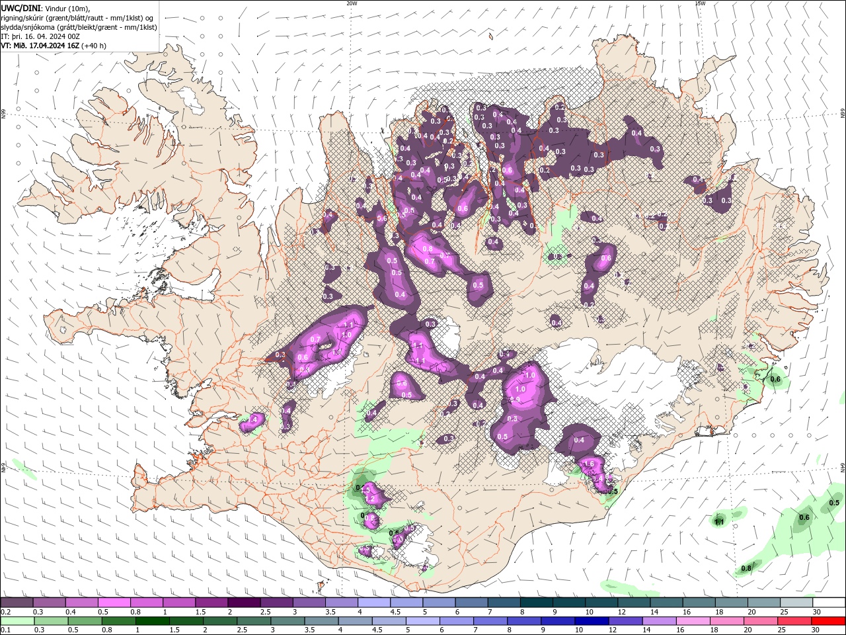
Task: Select the 2.5 grey-green rain legend swatch
Action: tap(254, 621)
